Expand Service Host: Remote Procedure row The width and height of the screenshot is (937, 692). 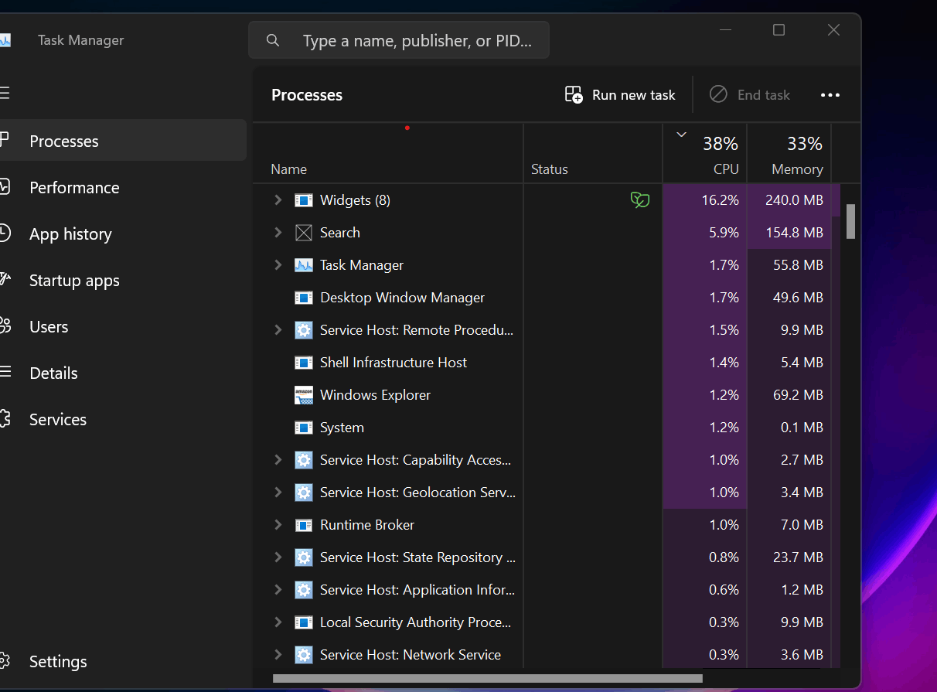(278, 330)
